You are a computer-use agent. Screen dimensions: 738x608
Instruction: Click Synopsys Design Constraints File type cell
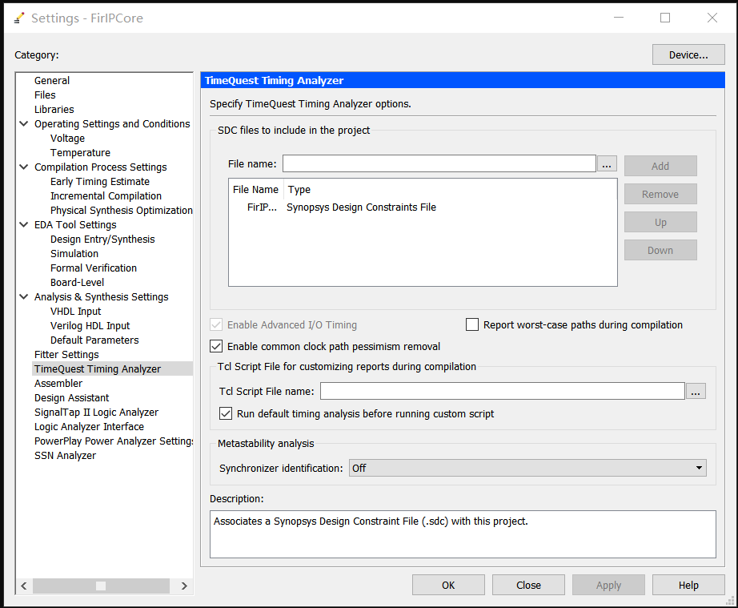point(361,207)
